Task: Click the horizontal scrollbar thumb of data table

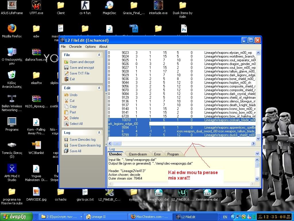Action: [117, 143]
